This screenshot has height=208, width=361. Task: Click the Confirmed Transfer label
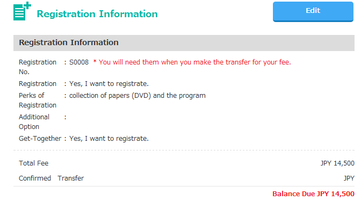point(52,178)
